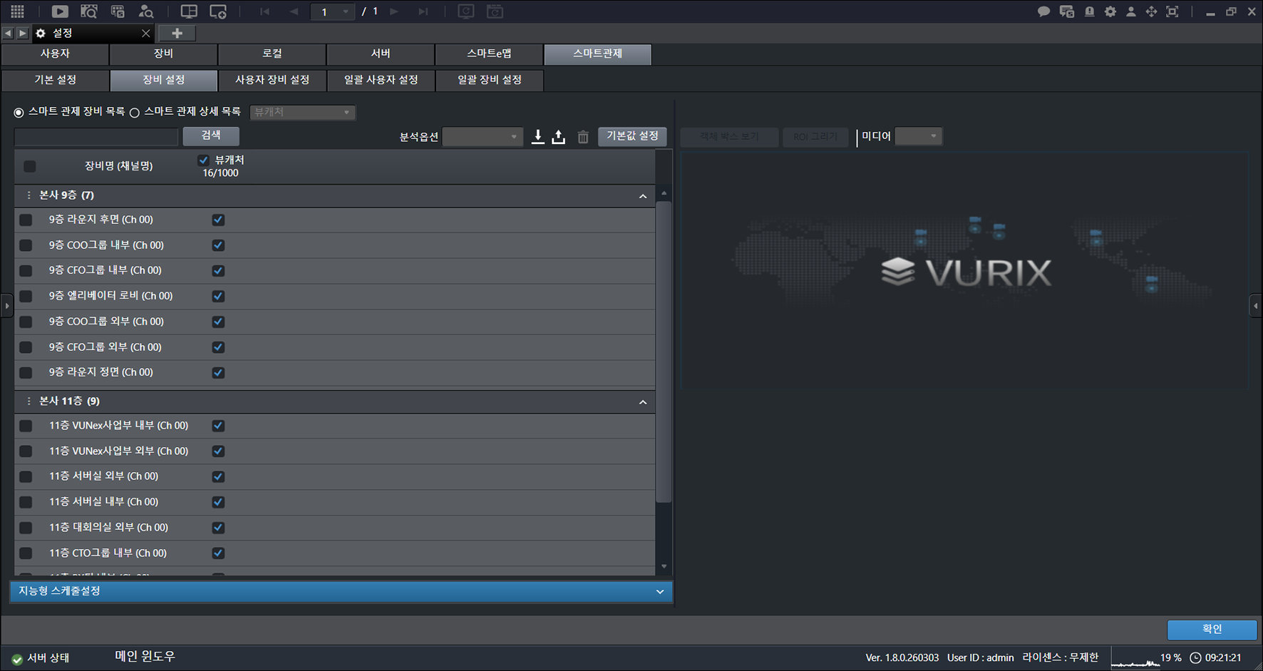
Task: Toggle fullscreen icon in top right
Action: 1172,11
